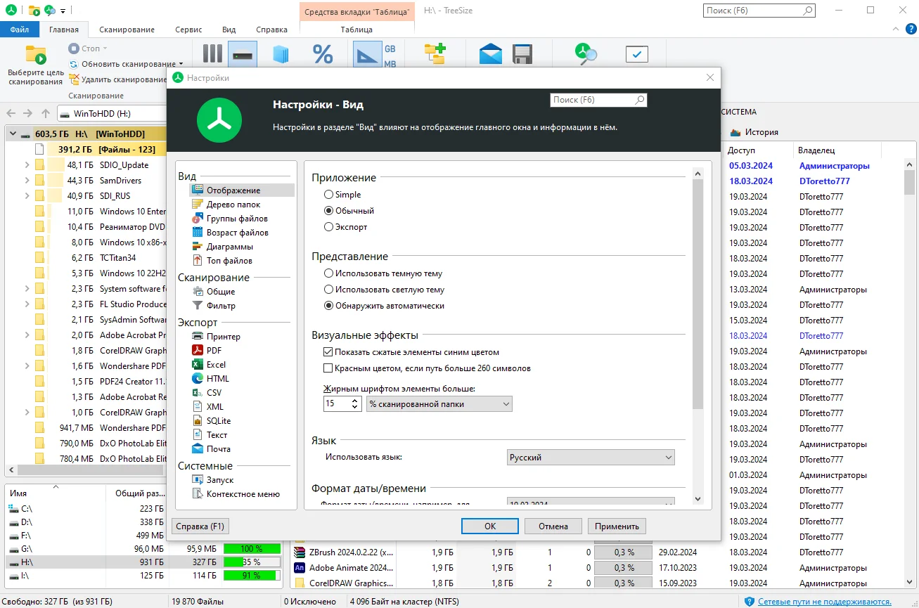This screenshot has width=919, height=608.
Task: Switch to the Сканирование ribbon tab
Action: (127, 30)
